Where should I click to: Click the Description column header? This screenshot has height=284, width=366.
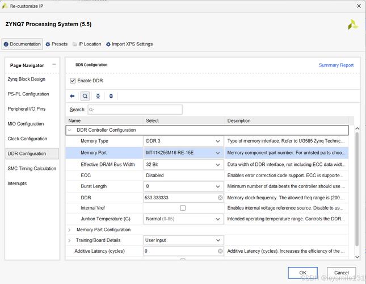click(287, 121)
